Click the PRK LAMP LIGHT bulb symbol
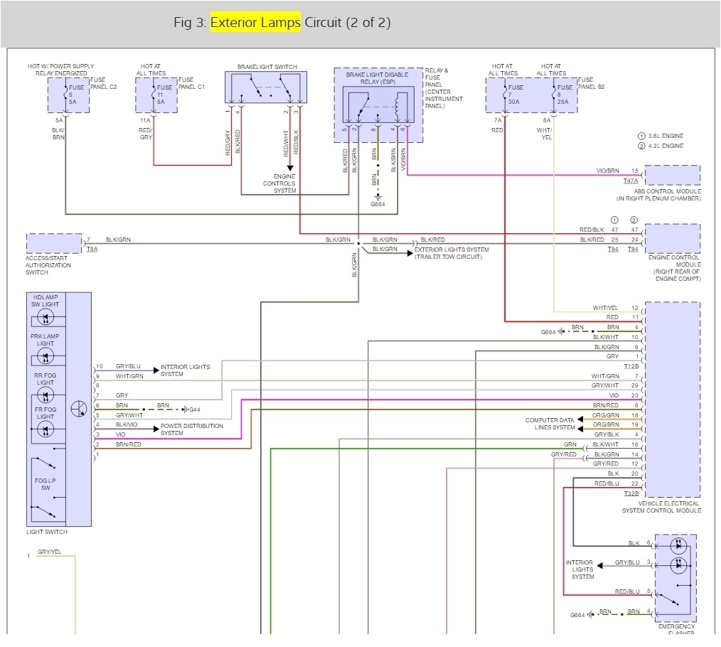Screen dimensions: 721x647 tap(45, 356)
